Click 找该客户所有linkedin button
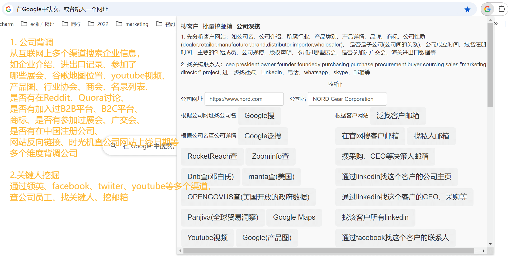The image size is (511, 258). (375, 217)
